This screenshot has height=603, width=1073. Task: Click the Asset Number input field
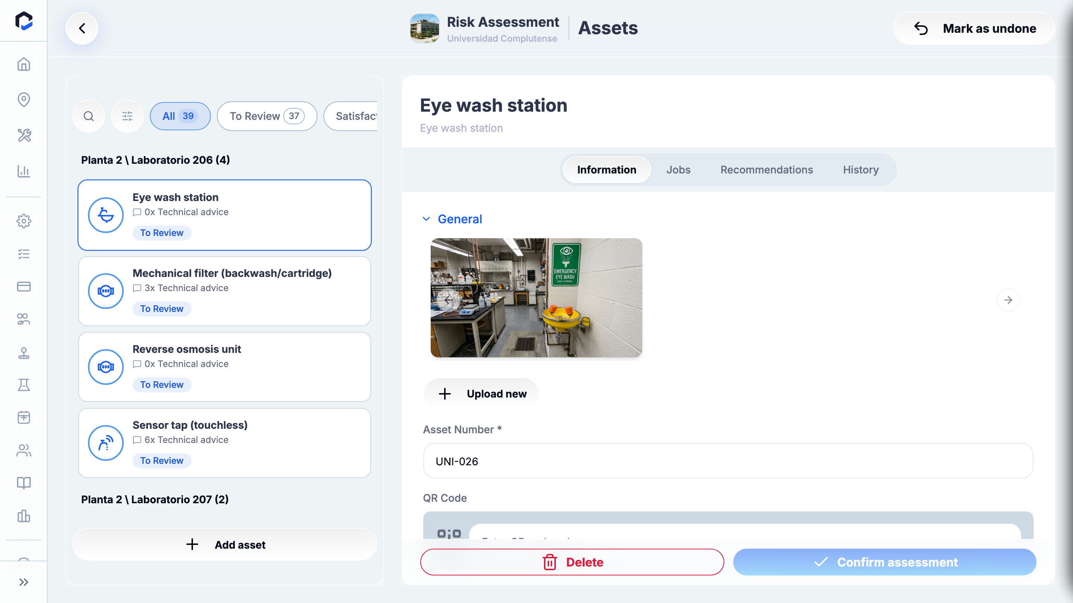[728, 461]
